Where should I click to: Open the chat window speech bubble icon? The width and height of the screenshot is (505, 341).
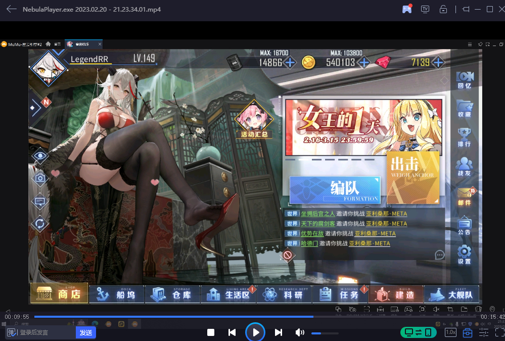point(440,255)
